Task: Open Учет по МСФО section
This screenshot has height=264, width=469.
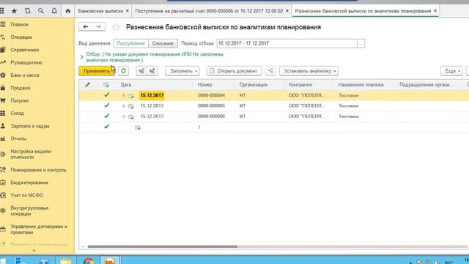Action: click(x=26, y=195)
